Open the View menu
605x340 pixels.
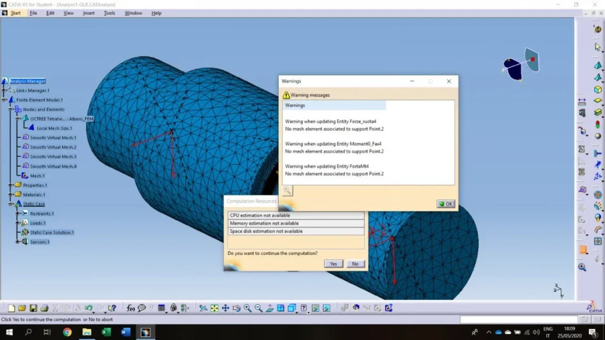coord(68,13)
